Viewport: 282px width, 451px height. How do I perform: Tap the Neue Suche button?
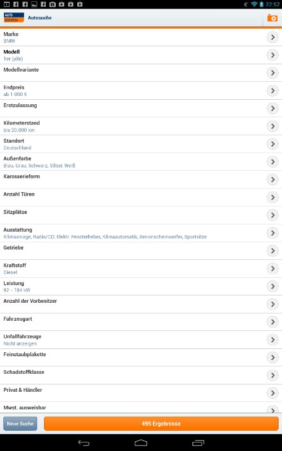[x=20, y=424]
